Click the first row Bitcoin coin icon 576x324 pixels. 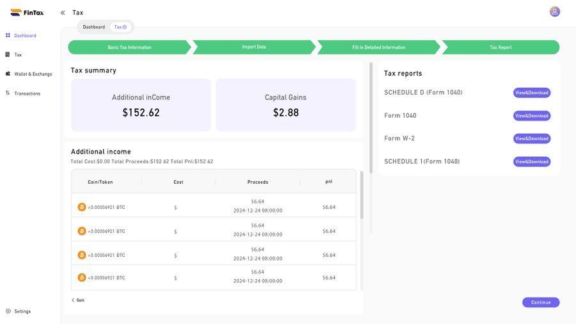tap(81, 207)
